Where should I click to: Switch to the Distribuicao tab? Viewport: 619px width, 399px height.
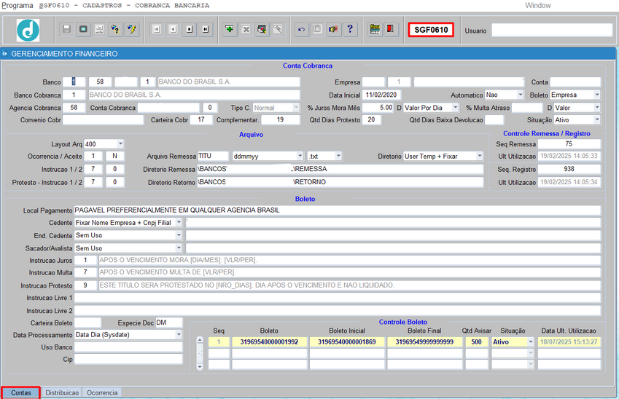(x=62, y=392)
